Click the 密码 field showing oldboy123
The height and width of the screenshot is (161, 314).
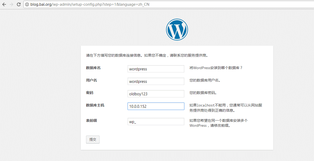tap(156, 94)
